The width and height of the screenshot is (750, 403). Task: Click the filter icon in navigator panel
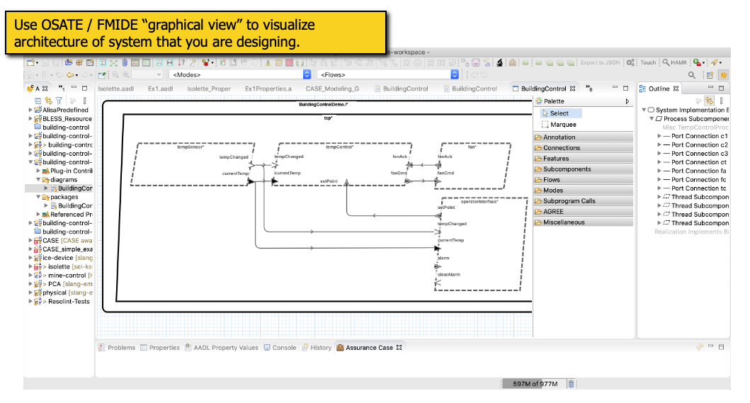(59, 101)
